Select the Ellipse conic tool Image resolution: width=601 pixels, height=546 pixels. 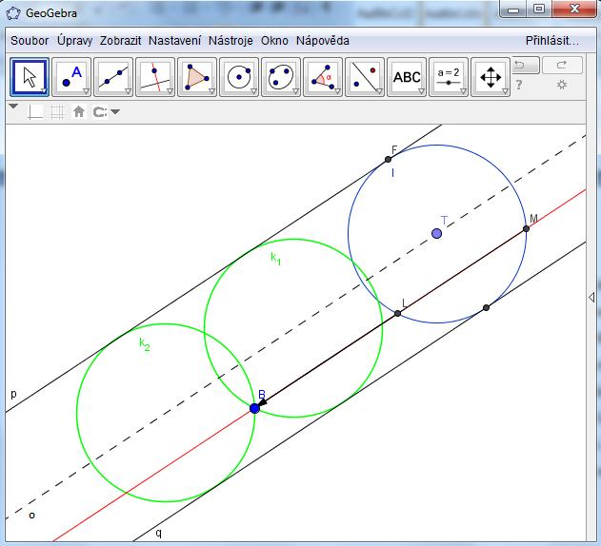pyautogui.click(x=281, y=77)
